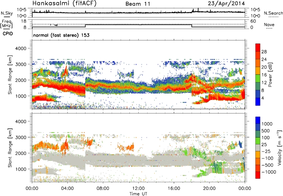The image size is (283, 196).
Task: Click the 'N.Search' legend label
Action: pyautogui.click(x=273, y=13)
